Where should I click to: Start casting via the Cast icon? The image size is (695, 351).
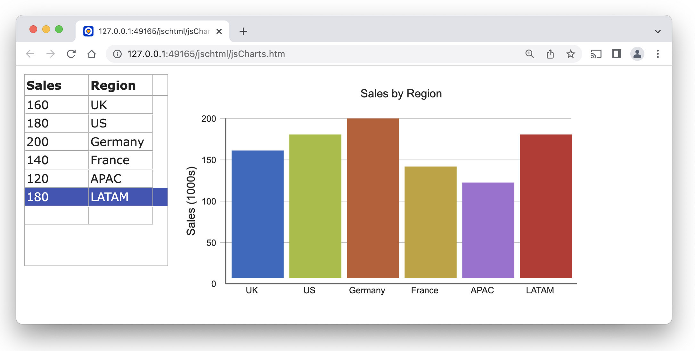596,54
